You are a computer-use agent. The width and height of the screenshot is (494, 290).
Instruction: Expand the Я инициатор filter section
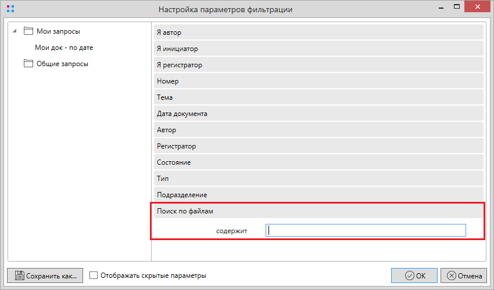click(318, 49)
